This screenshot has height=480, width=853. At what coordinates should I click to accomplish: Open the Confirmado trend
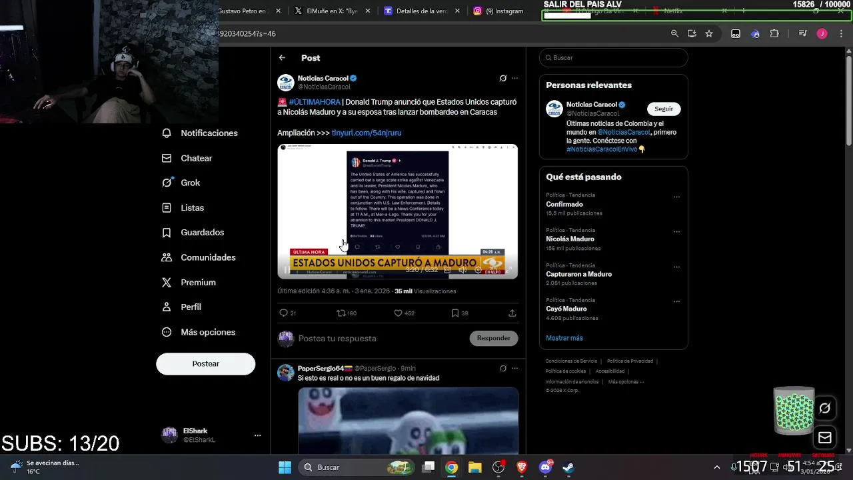pyautogui.click(x=564, y=205)
